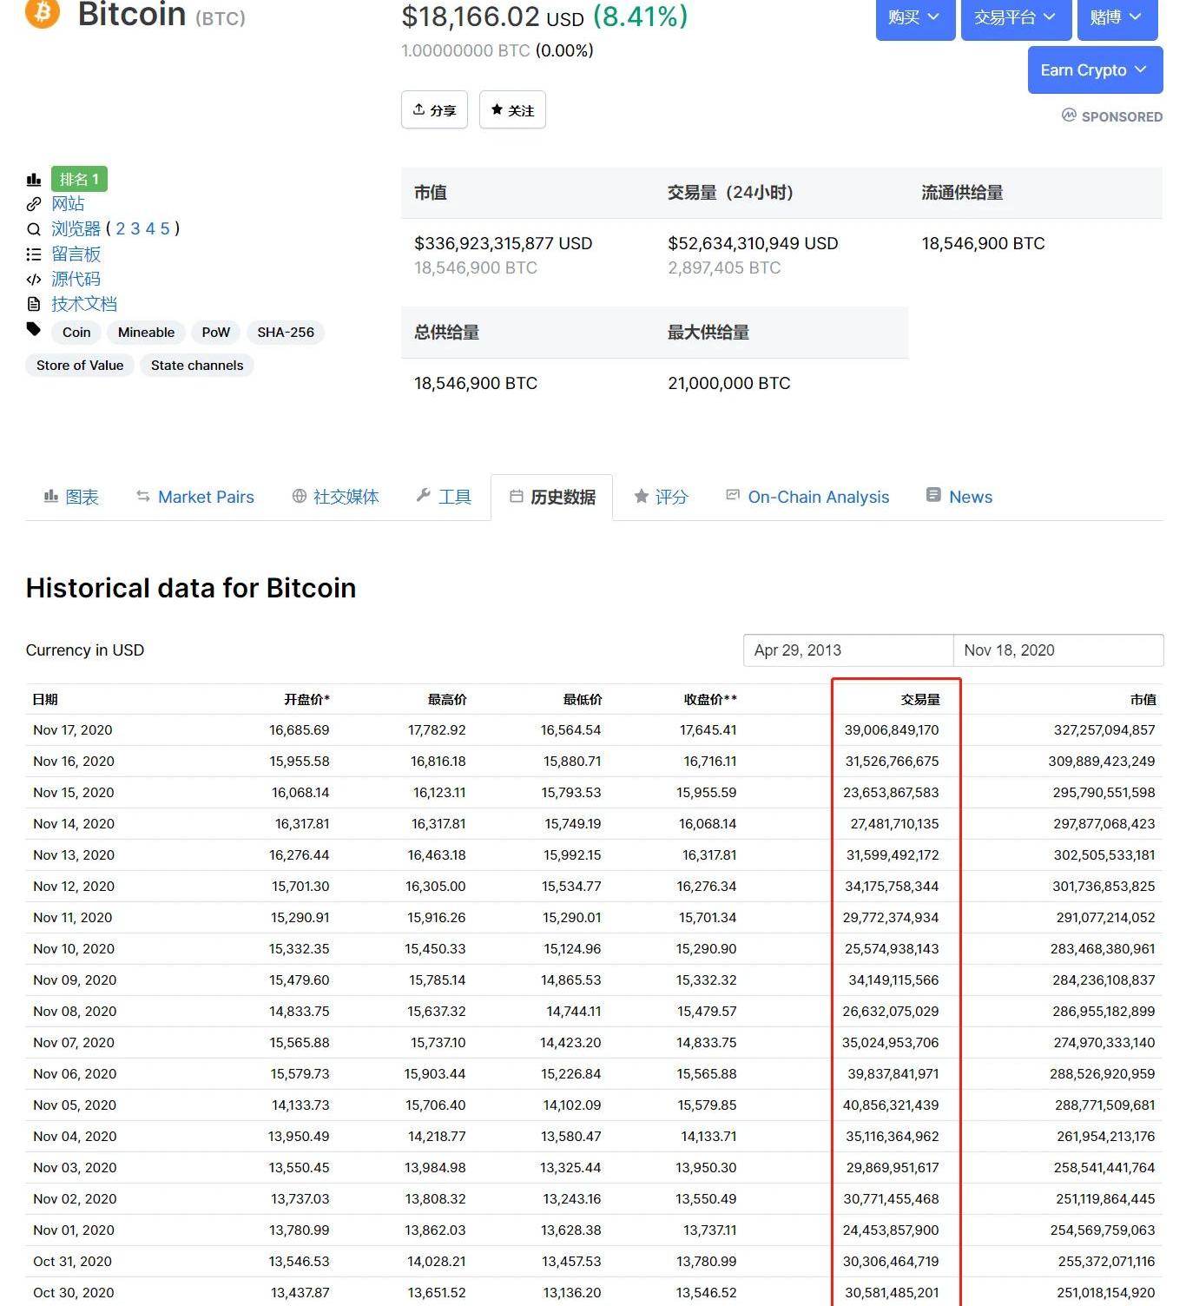Screen dimensions: 1186x1306
Task: Open the 赌博 dropdown menu
Action: [x=1117, y=17]
